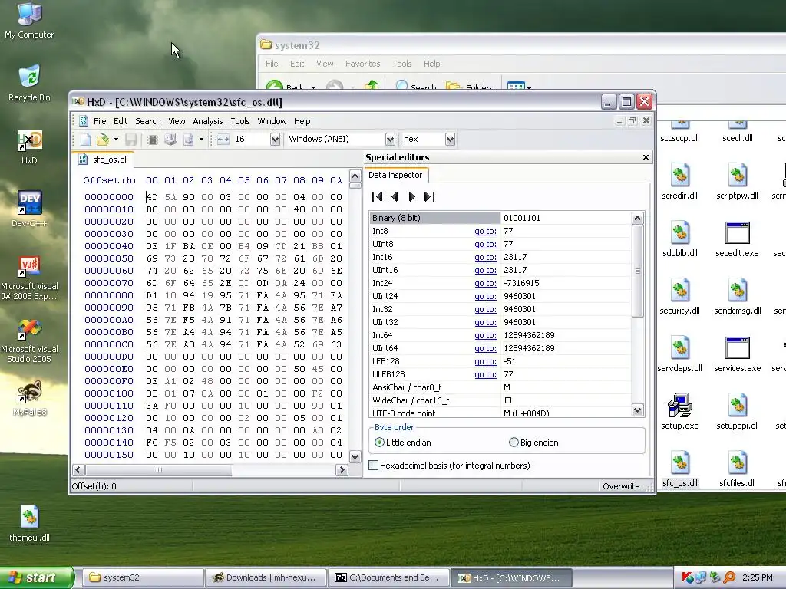Open the Edit menu in HxD
Viewport: 786px width, 589px height.
point(121,121)
